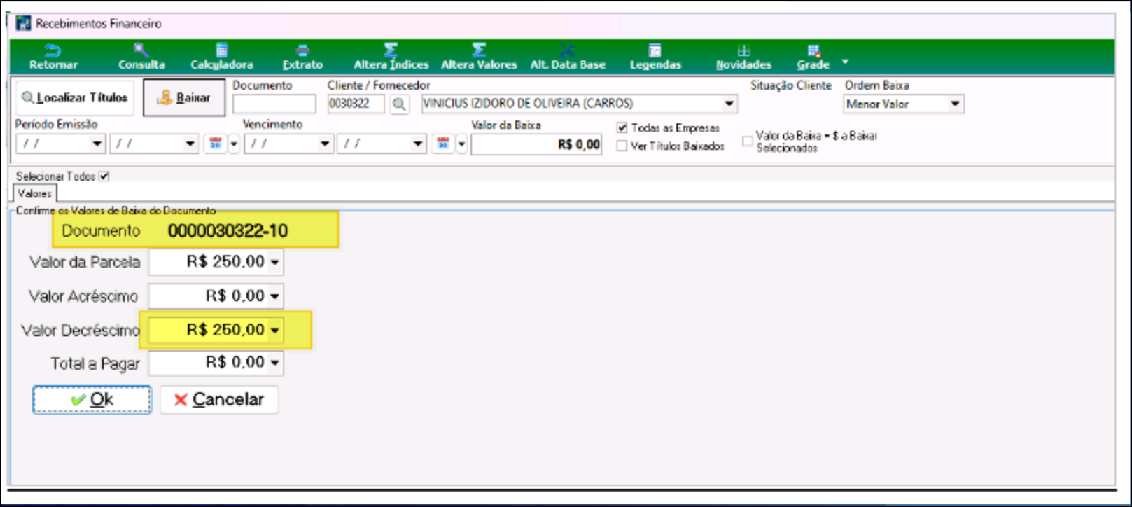The width and height of the screenshot is (1132, 507).
Task: Open calendar icon for Período Emissão
Action: (216, 144)
